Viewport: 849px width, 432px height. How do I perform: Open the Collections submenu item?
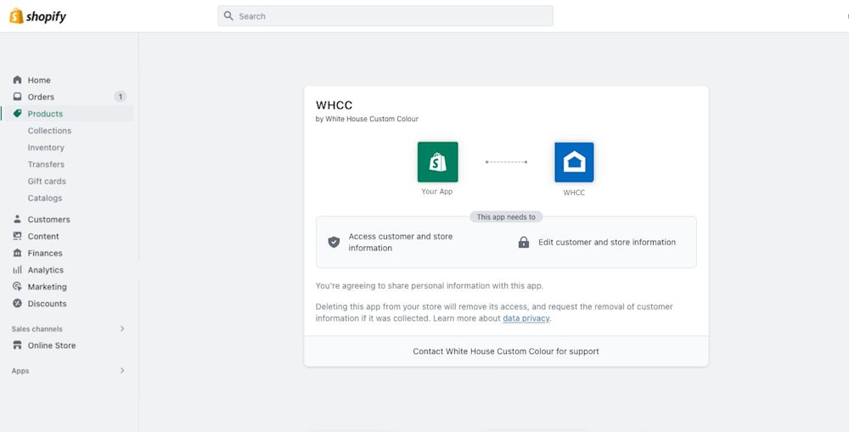[49, 131]
